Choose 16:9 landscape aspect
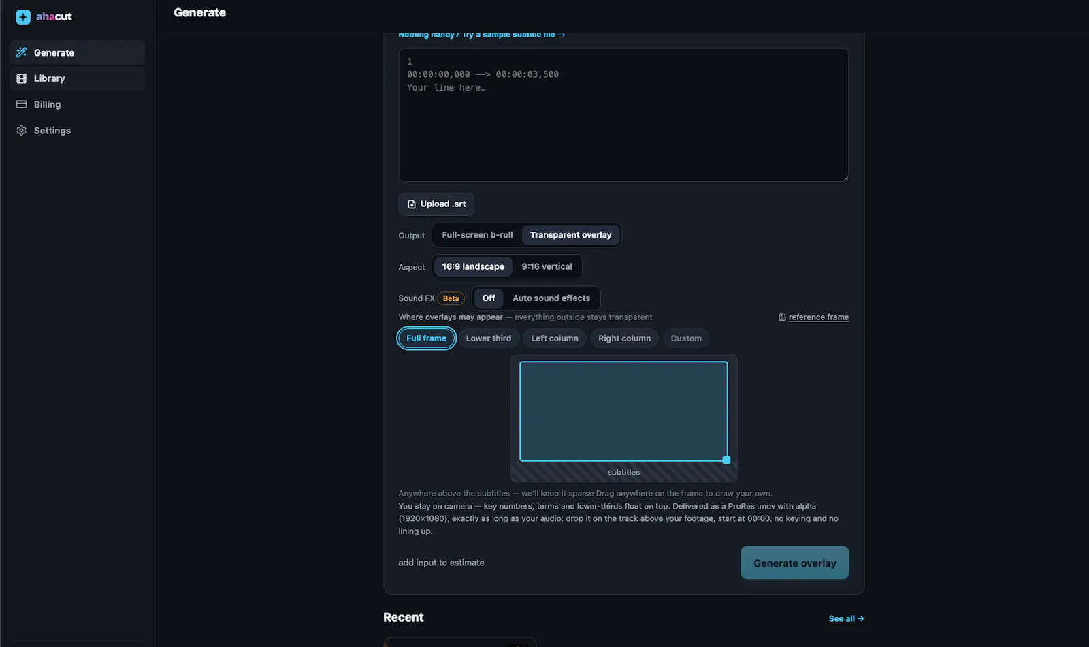This screenshot has height=647, width=1089. [x=473, y=266]
